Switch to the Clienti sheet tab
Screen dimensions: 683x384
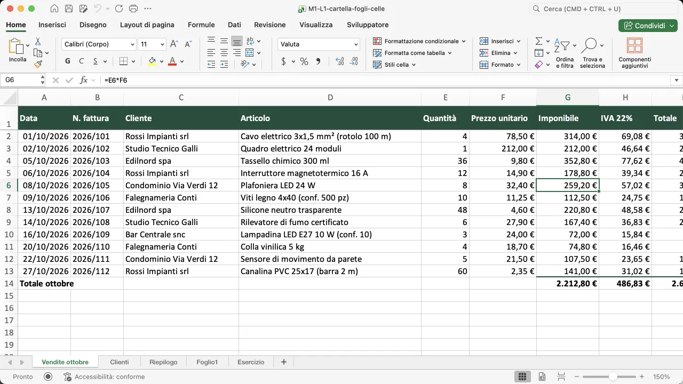click(x=120, y=362)
